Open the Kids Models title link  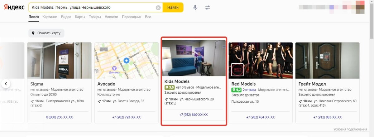click(x=177, y=82)
